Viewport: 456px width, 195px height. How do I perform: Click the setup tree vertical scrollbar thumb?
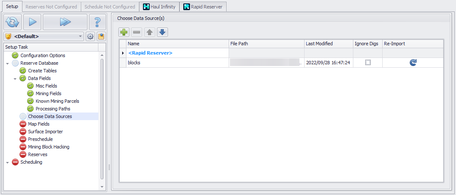(x=102, y=119)
